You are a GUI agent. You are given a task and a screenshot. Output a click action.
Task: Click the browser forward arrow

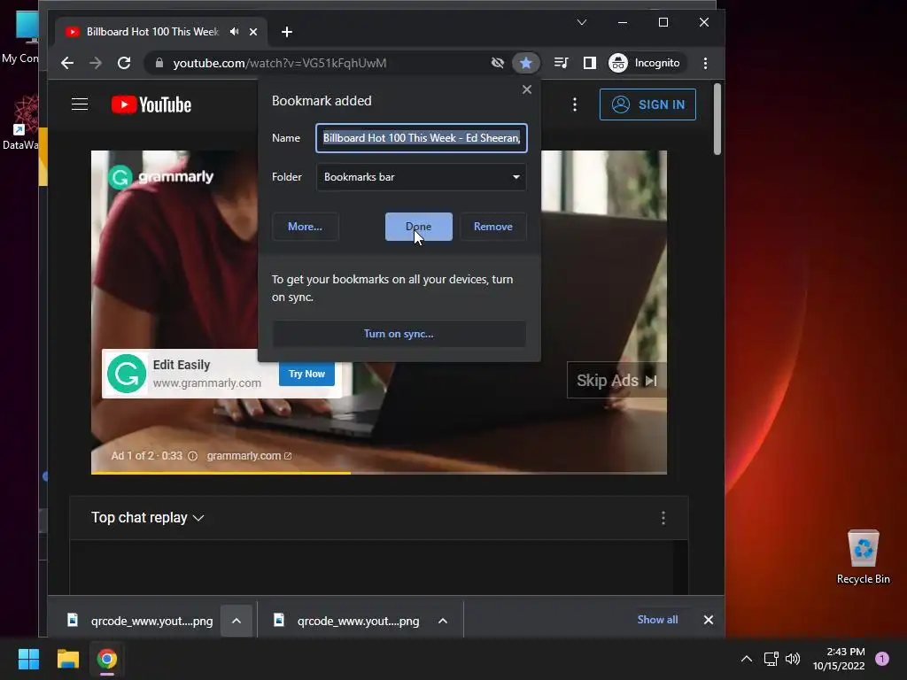96,63
